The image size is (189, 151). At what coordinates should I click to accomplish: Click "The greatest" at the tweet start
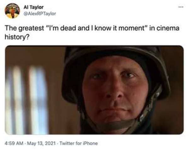25,28
